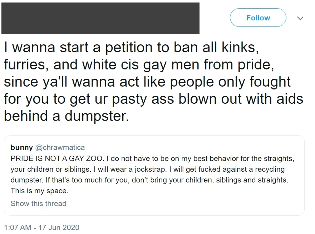Click the Follow button
This screenshot has width=315, height=234.
pos(258,18)
